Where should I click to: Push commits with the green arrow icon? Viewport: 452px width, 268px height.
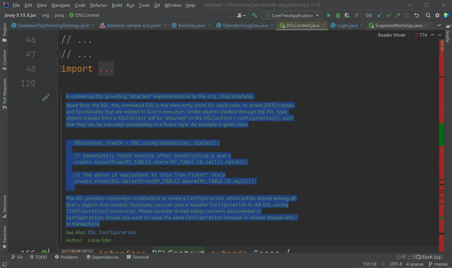[398, 15]
